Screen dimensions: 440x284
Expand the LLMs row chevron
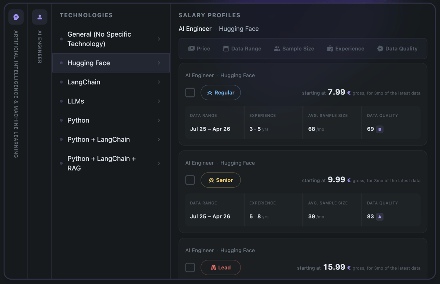pyautogui.click(x=159, y=101)
